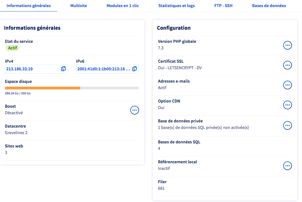This screenshot has width=302, height=202.
Task: Copy the IPv6 address
Action: coord(134,69)
